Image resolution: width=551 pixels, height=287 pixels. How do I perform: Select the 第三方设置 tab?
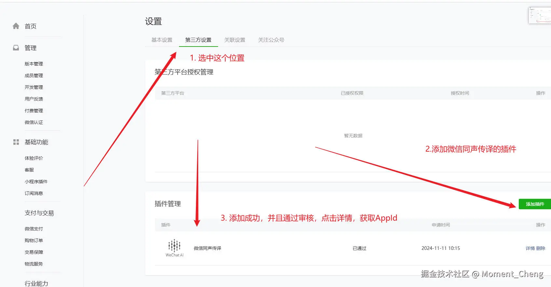pyautogui.click(x=198, y=40)
